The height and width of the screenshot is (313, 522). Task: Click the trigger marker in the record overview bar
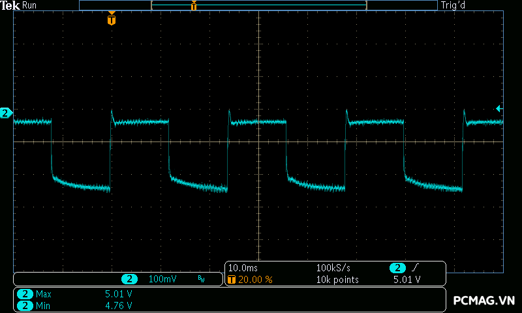pyautogui.click(x=194, y=6)
